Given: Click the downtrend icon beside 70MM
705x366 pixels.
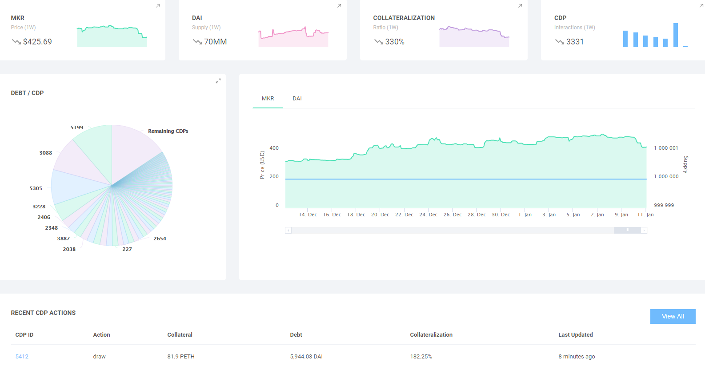Looking at the screenshot, I should coord(197,42).
